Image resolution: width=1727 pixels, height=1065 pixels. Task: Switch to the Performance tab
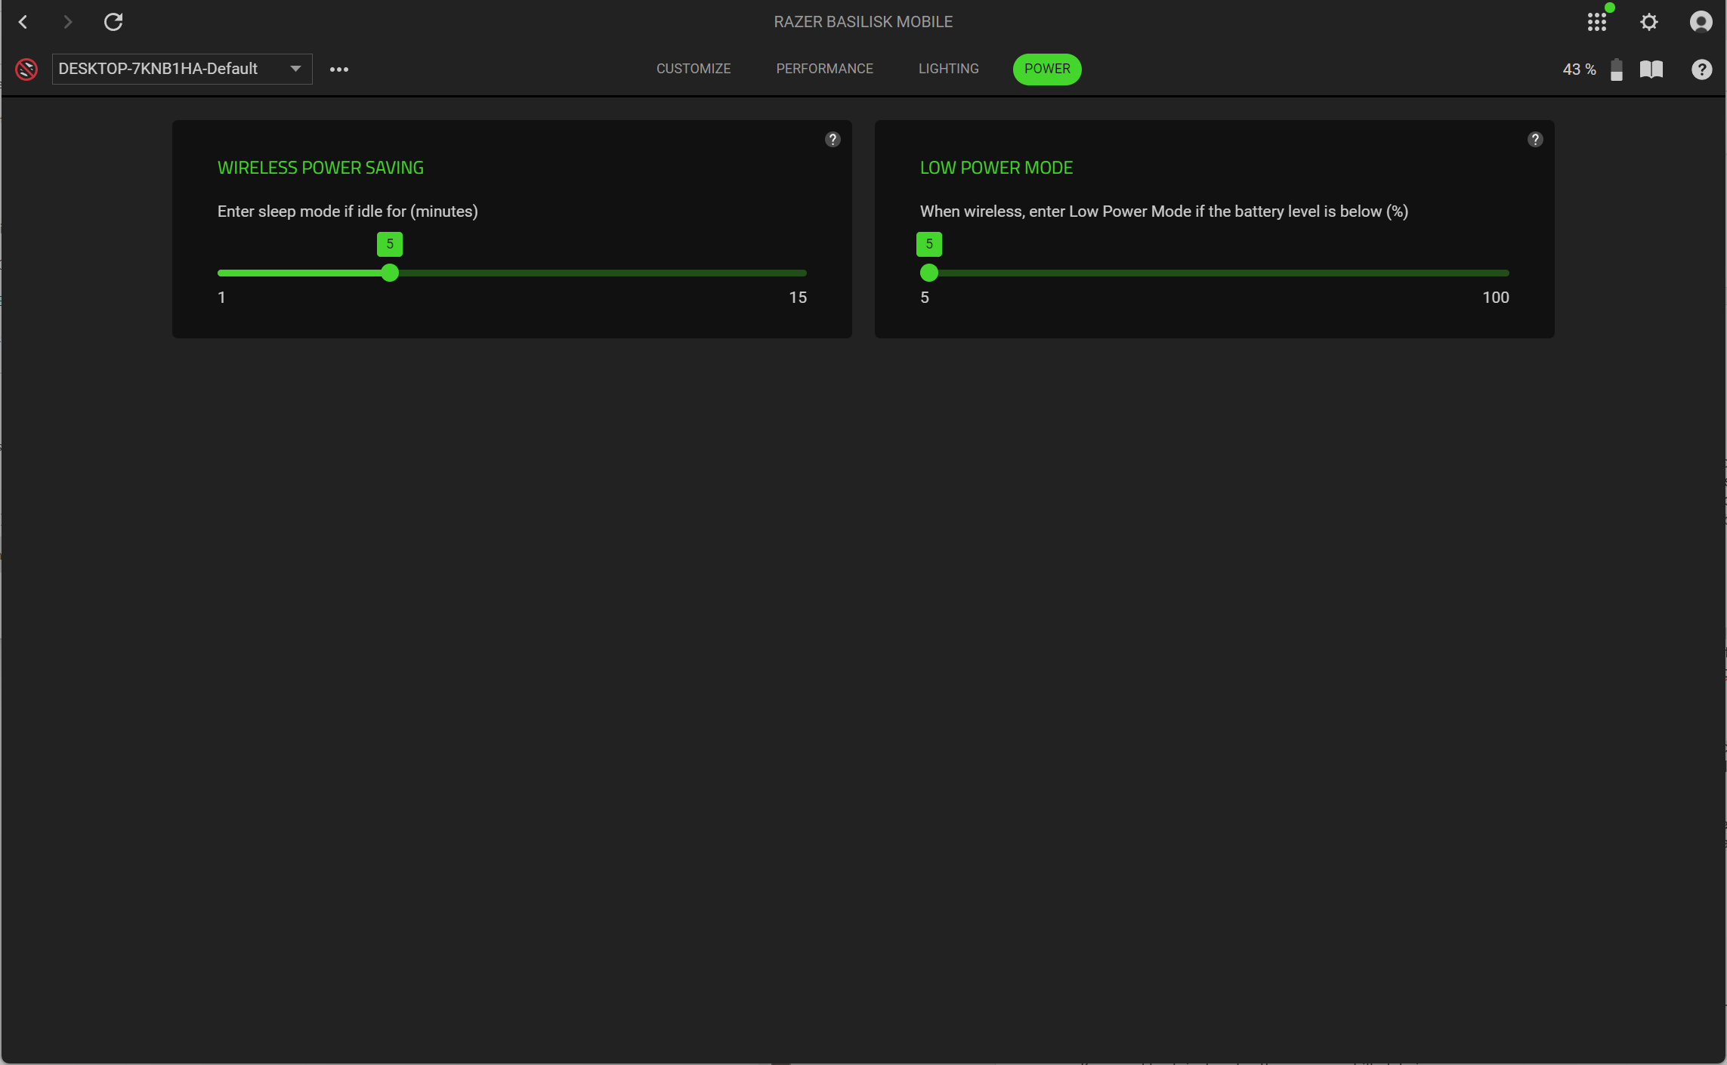click(x=825, y=69)
